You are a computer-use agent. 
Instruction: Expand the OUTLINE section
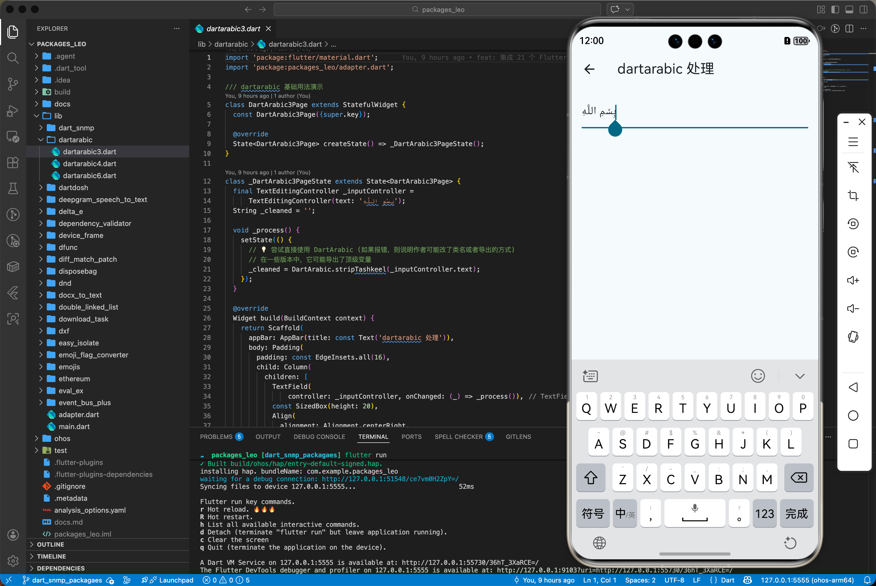[51, 544]
